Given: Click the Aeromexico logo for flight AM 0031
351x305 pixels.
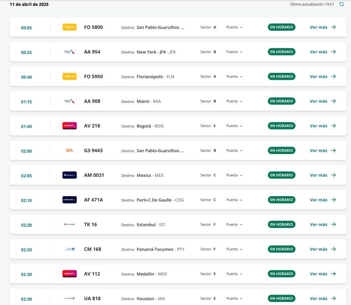Looking at the screenshot, I should click(x=69, y=175).
